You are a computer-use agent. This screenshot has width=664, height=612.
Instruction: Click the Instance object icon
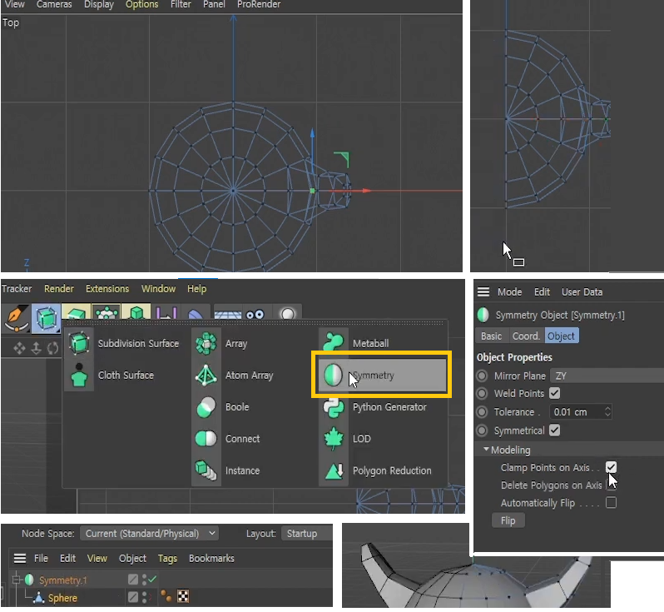tap(206, 470)
